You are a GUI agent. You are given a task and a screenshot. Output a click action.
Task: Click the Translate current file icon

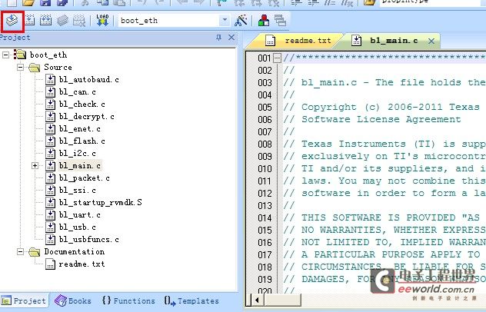12,21
